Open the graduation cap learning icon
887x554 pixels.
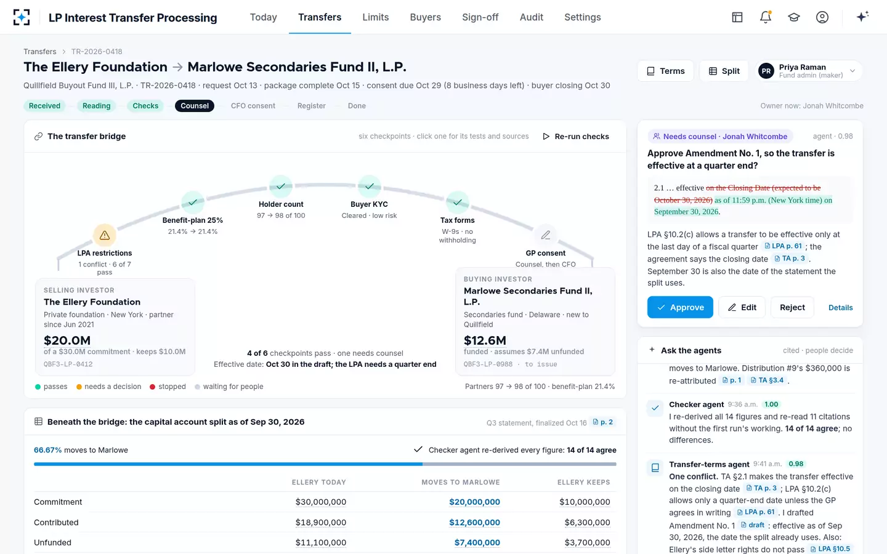tap(794, 17)
